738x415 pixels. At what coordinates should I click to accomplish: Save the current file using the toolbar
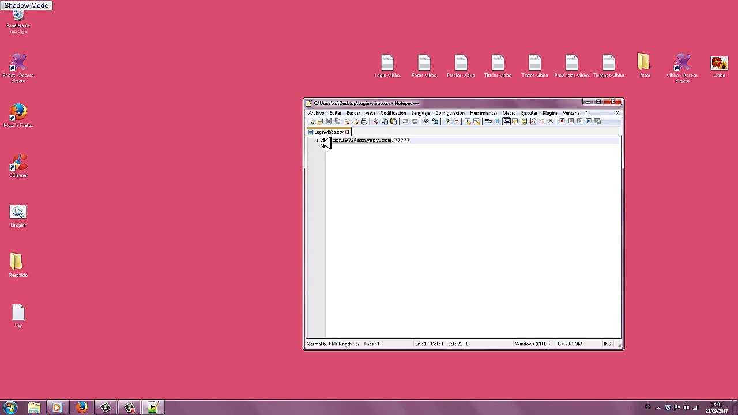click(329, 121)
